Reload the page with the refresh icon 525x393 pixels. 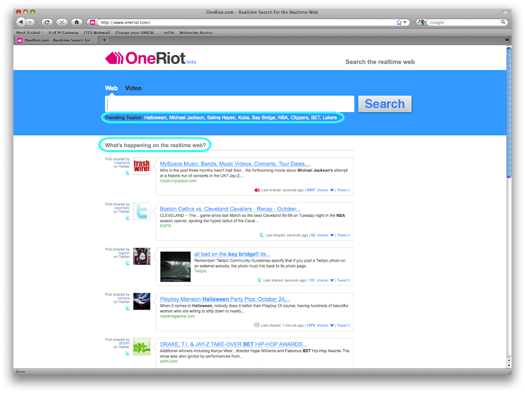pyautogui.click(x=47, y=22)
